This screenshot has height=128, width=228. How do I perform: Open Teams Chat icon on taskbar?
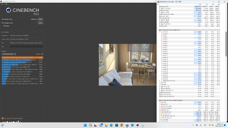101,125
